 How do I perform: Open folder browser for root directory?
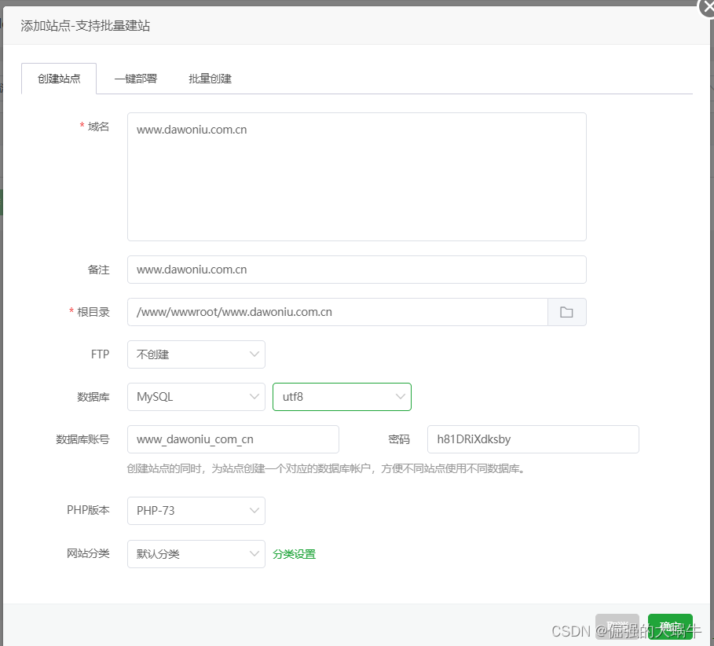pos(566,312)
